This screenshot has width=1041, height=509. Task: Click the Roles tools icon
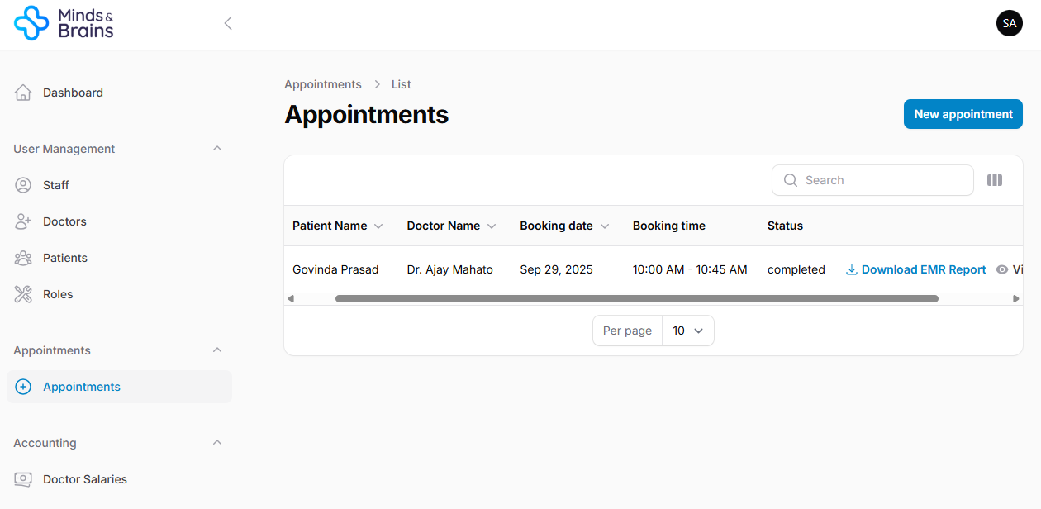click(x=23, y=294)
